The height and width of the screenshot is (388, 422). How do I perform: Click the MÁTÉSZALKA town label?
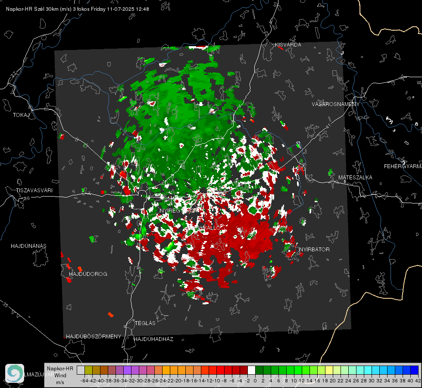pos(355,178)
